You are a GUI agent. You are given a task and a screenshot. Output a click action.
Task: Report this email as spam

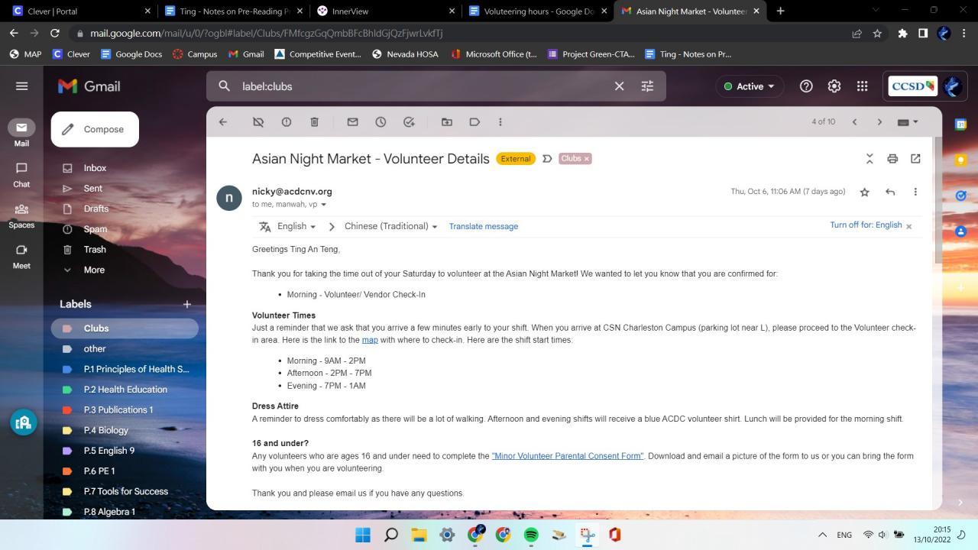click(x=287, y=122)
